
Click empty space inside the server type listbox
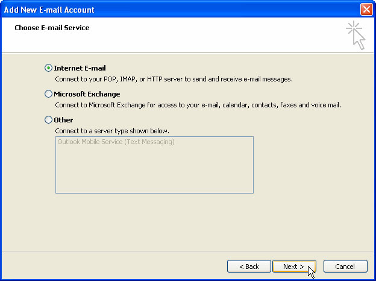pos(154,172)
